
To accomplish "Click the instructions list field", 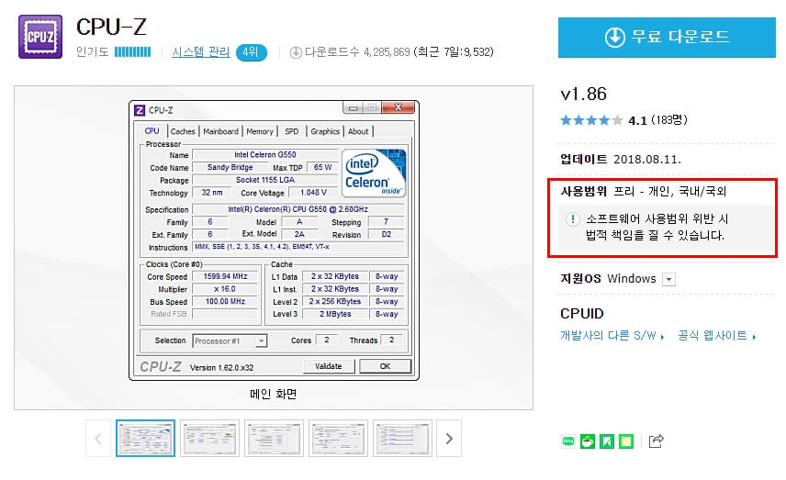I will point(298,247).
